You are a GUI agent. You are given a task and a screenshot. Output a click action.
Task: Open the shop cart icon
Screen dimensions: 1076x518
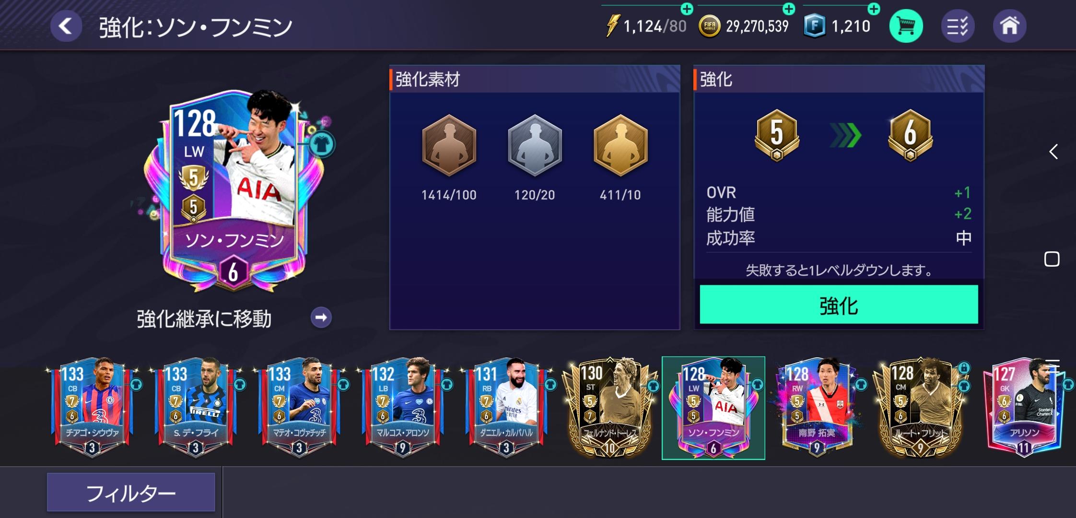[x=906, y=26]
